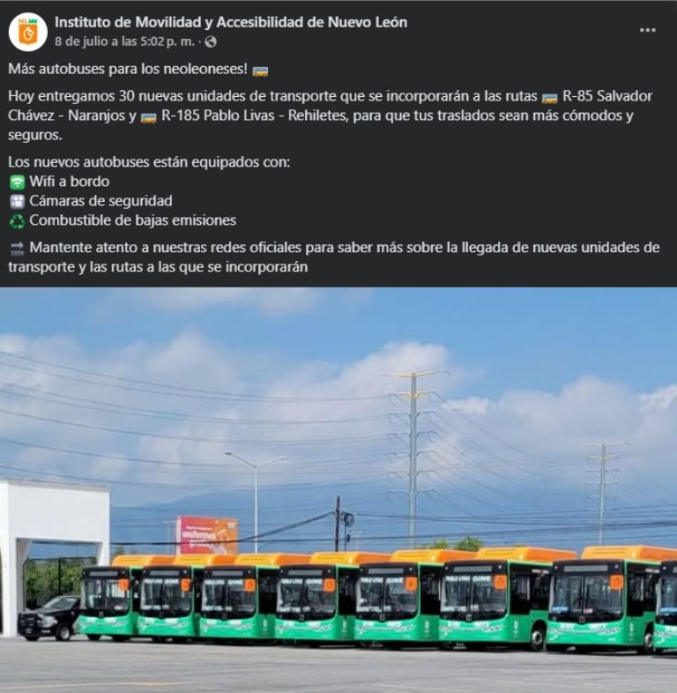
Task: Click the bus emoji before R-185 Pablo Livas
Action: (x=148, y=117)
